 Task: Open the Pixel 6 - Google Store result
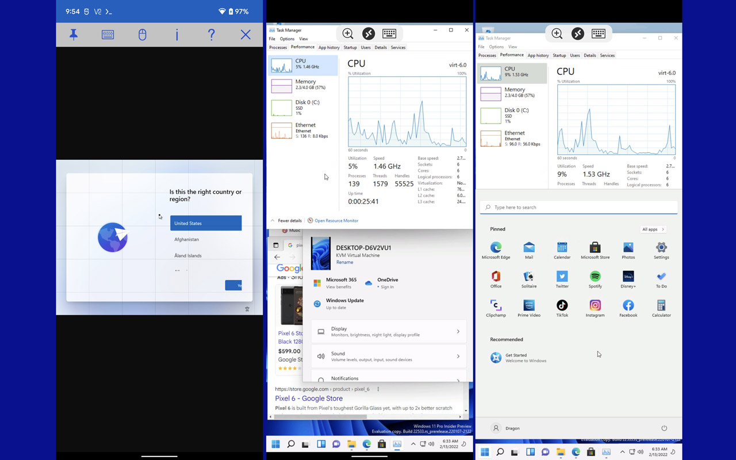[x=309, y=398]
